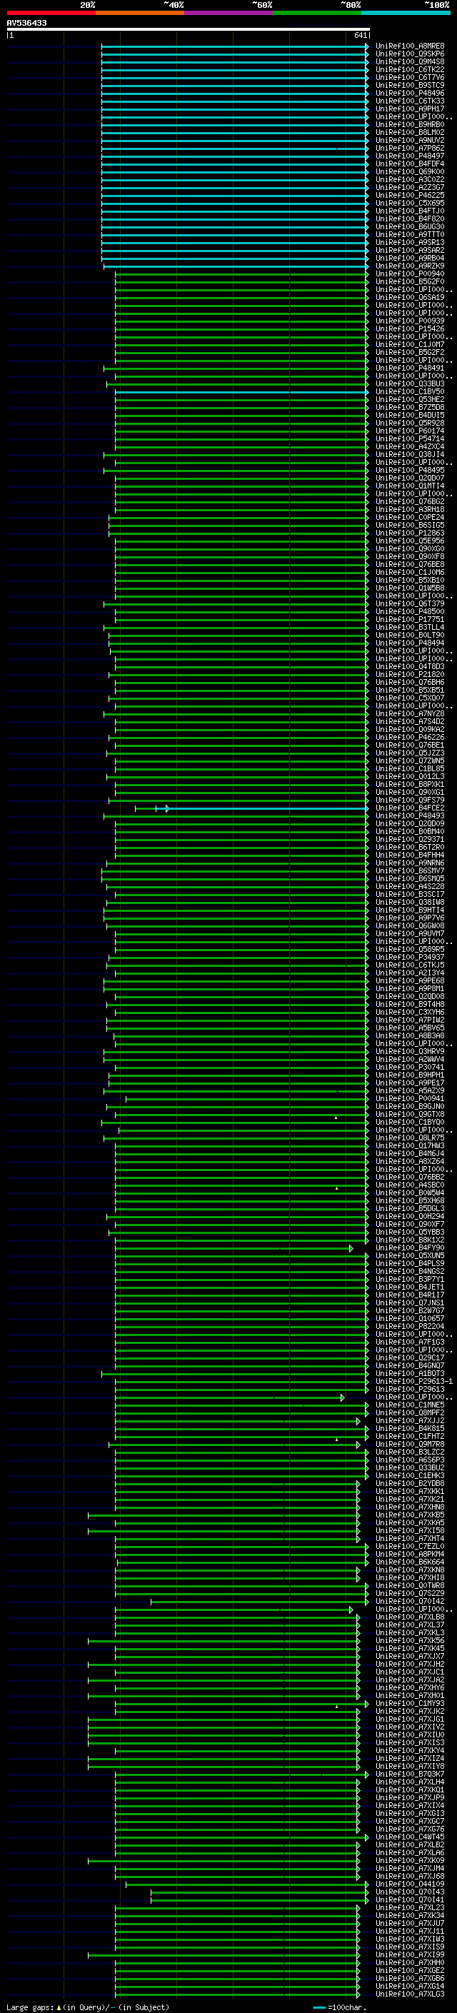
Task: Click hit label UniRef100_C5X695
Action: tap(410, 204)
